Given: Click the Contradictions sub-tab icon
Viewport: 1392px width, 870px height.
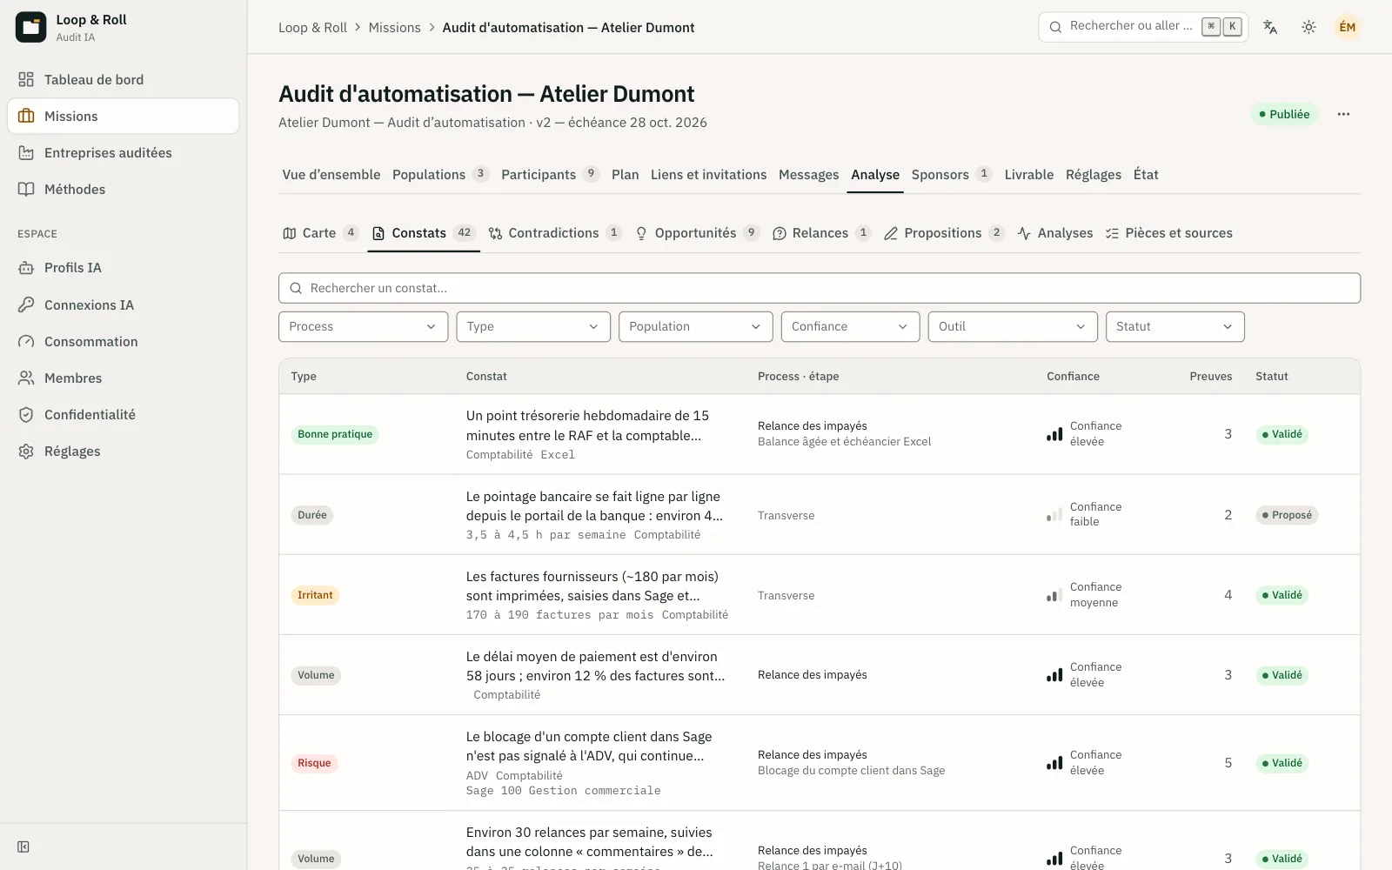Looking at the screenshot, I should pos(495,233).
